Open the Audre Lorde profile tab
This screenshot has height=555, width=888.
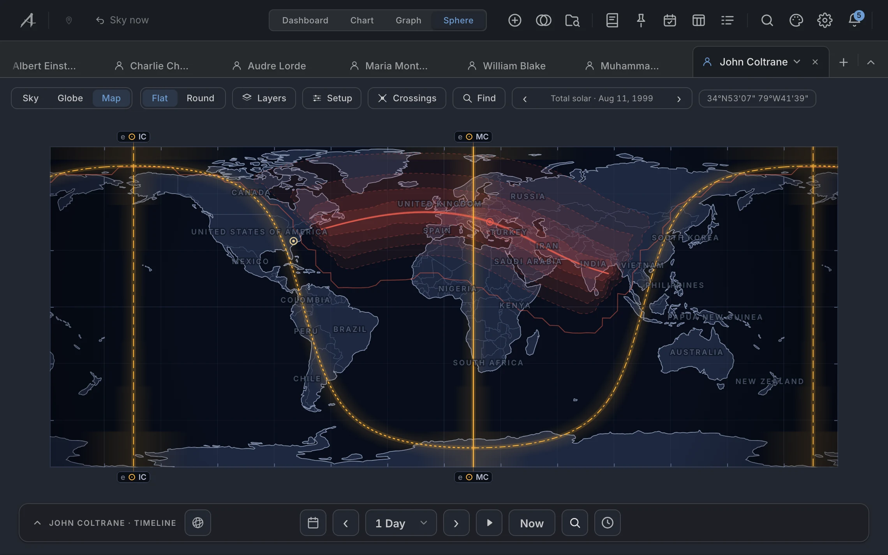click(x=269, y=66)
